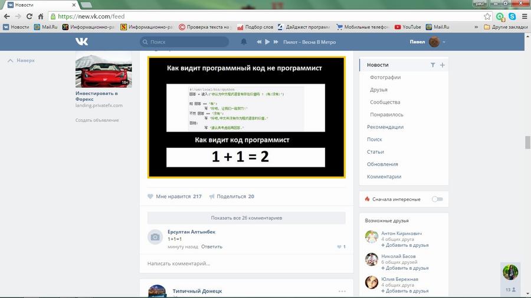Open the three-dots menu on Типичный Донецк post

point(342,292)
